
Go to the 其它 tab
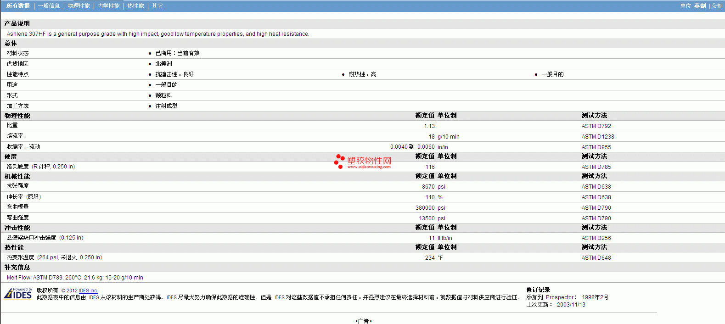point(157,6)
